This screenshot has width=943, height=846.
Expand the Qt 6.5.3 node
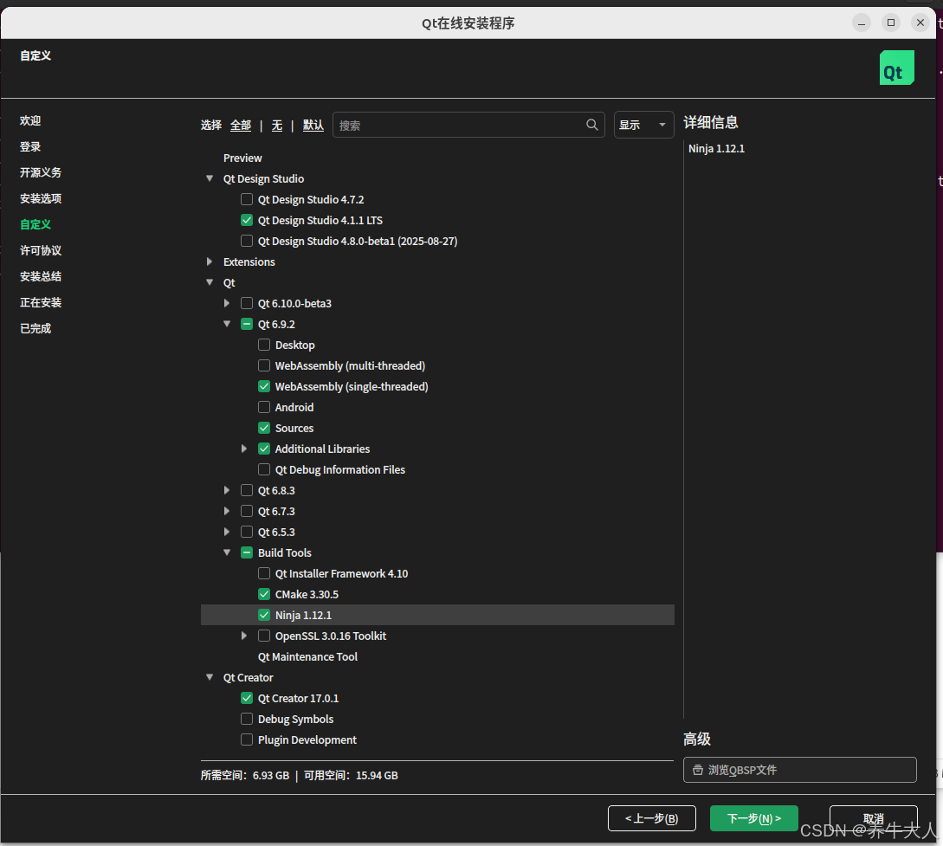(x=227, y=532)
